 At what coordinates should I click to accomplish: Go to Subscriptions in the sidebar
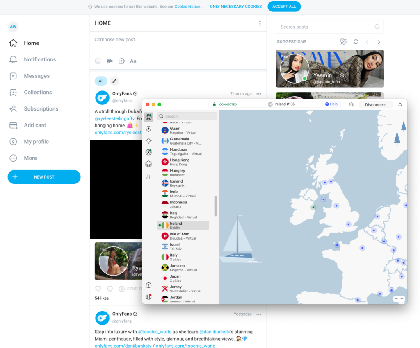[34, 109]
